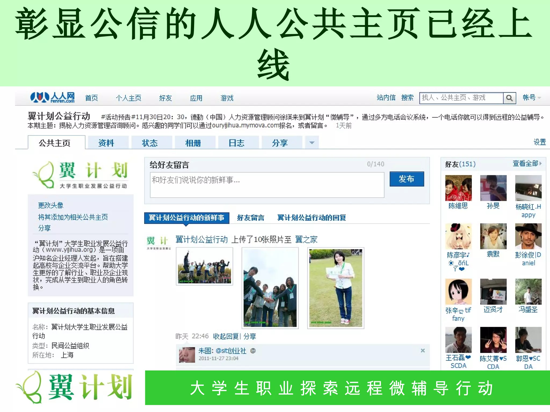Expand the extra tabs arrow
Image resolution: width=550 pixels, height=412 pixels.
(x=312, y=142)
